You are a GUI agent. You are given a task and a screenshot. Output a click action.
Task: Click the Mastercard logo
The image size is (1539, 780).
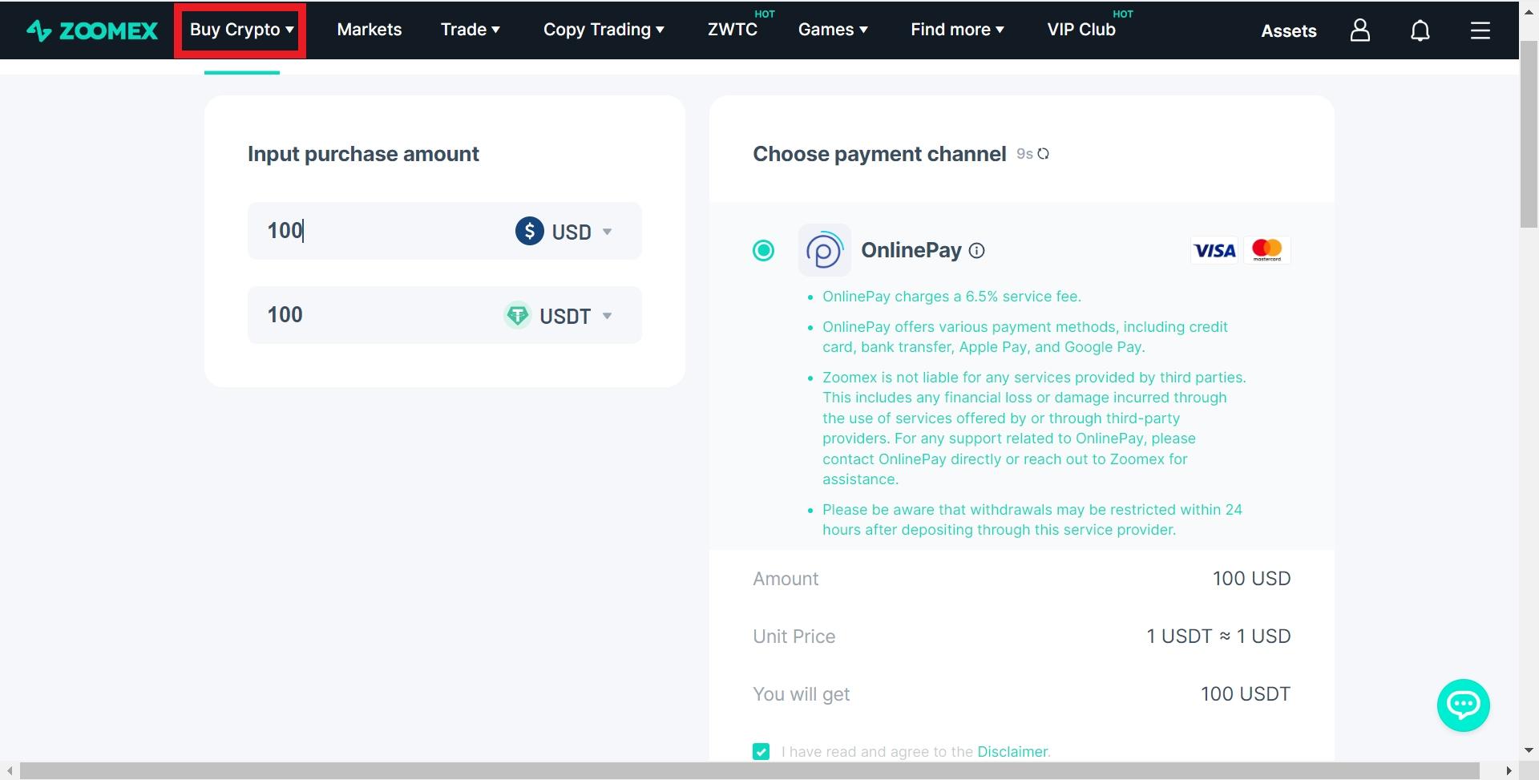click(x=1267, y=251)
